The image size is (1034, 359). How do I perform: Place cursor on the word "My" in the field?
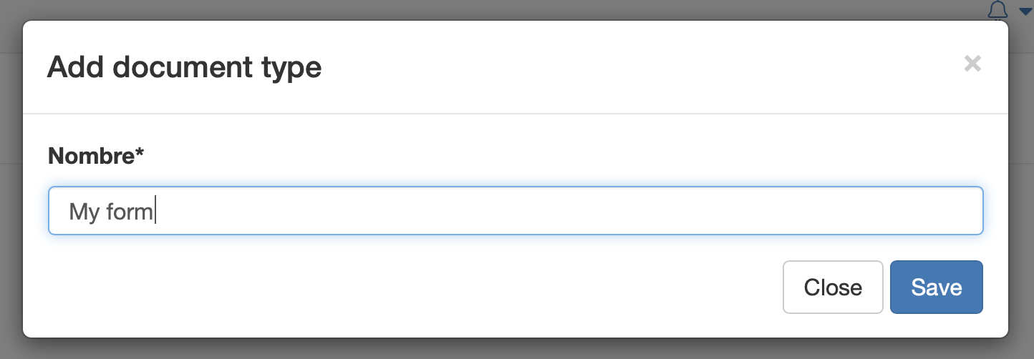pos(84,212)
